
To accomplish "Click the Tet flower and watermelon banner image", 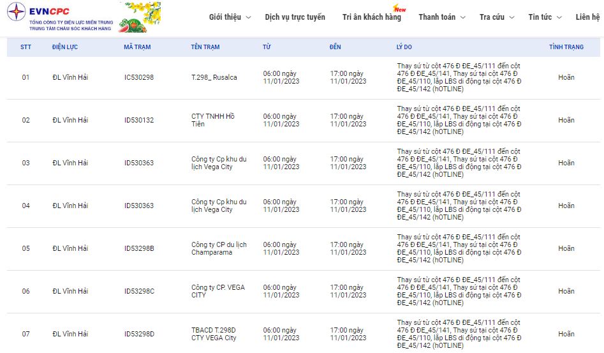I will pos(139,17).
